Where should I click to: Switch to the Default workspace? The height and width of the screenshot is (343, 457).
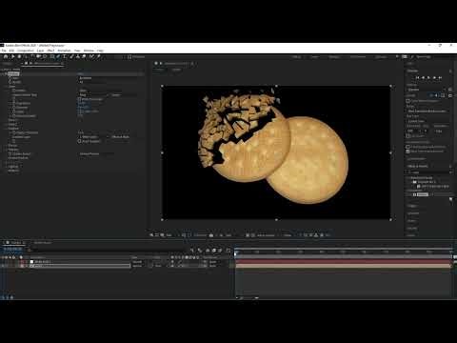(x=296, y=57)
